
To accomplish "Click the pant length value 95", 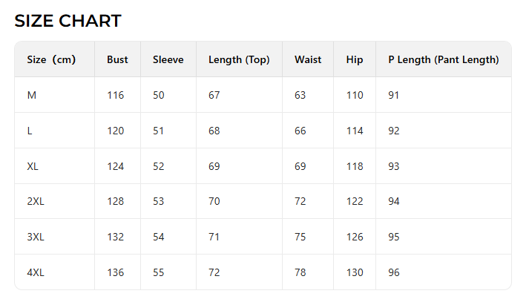I will (x=394, y=237).
